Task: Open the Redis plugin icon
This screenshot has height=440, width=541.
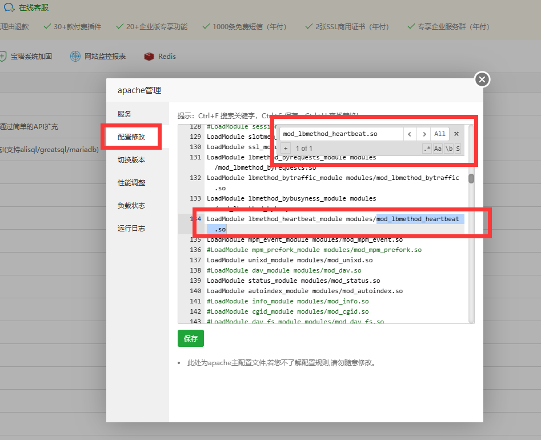Action: pyautogui.click(x=149, y=57)
